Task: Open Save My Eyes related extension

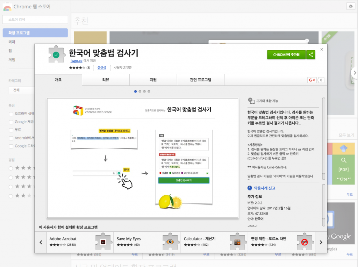Action: point(147,242)
